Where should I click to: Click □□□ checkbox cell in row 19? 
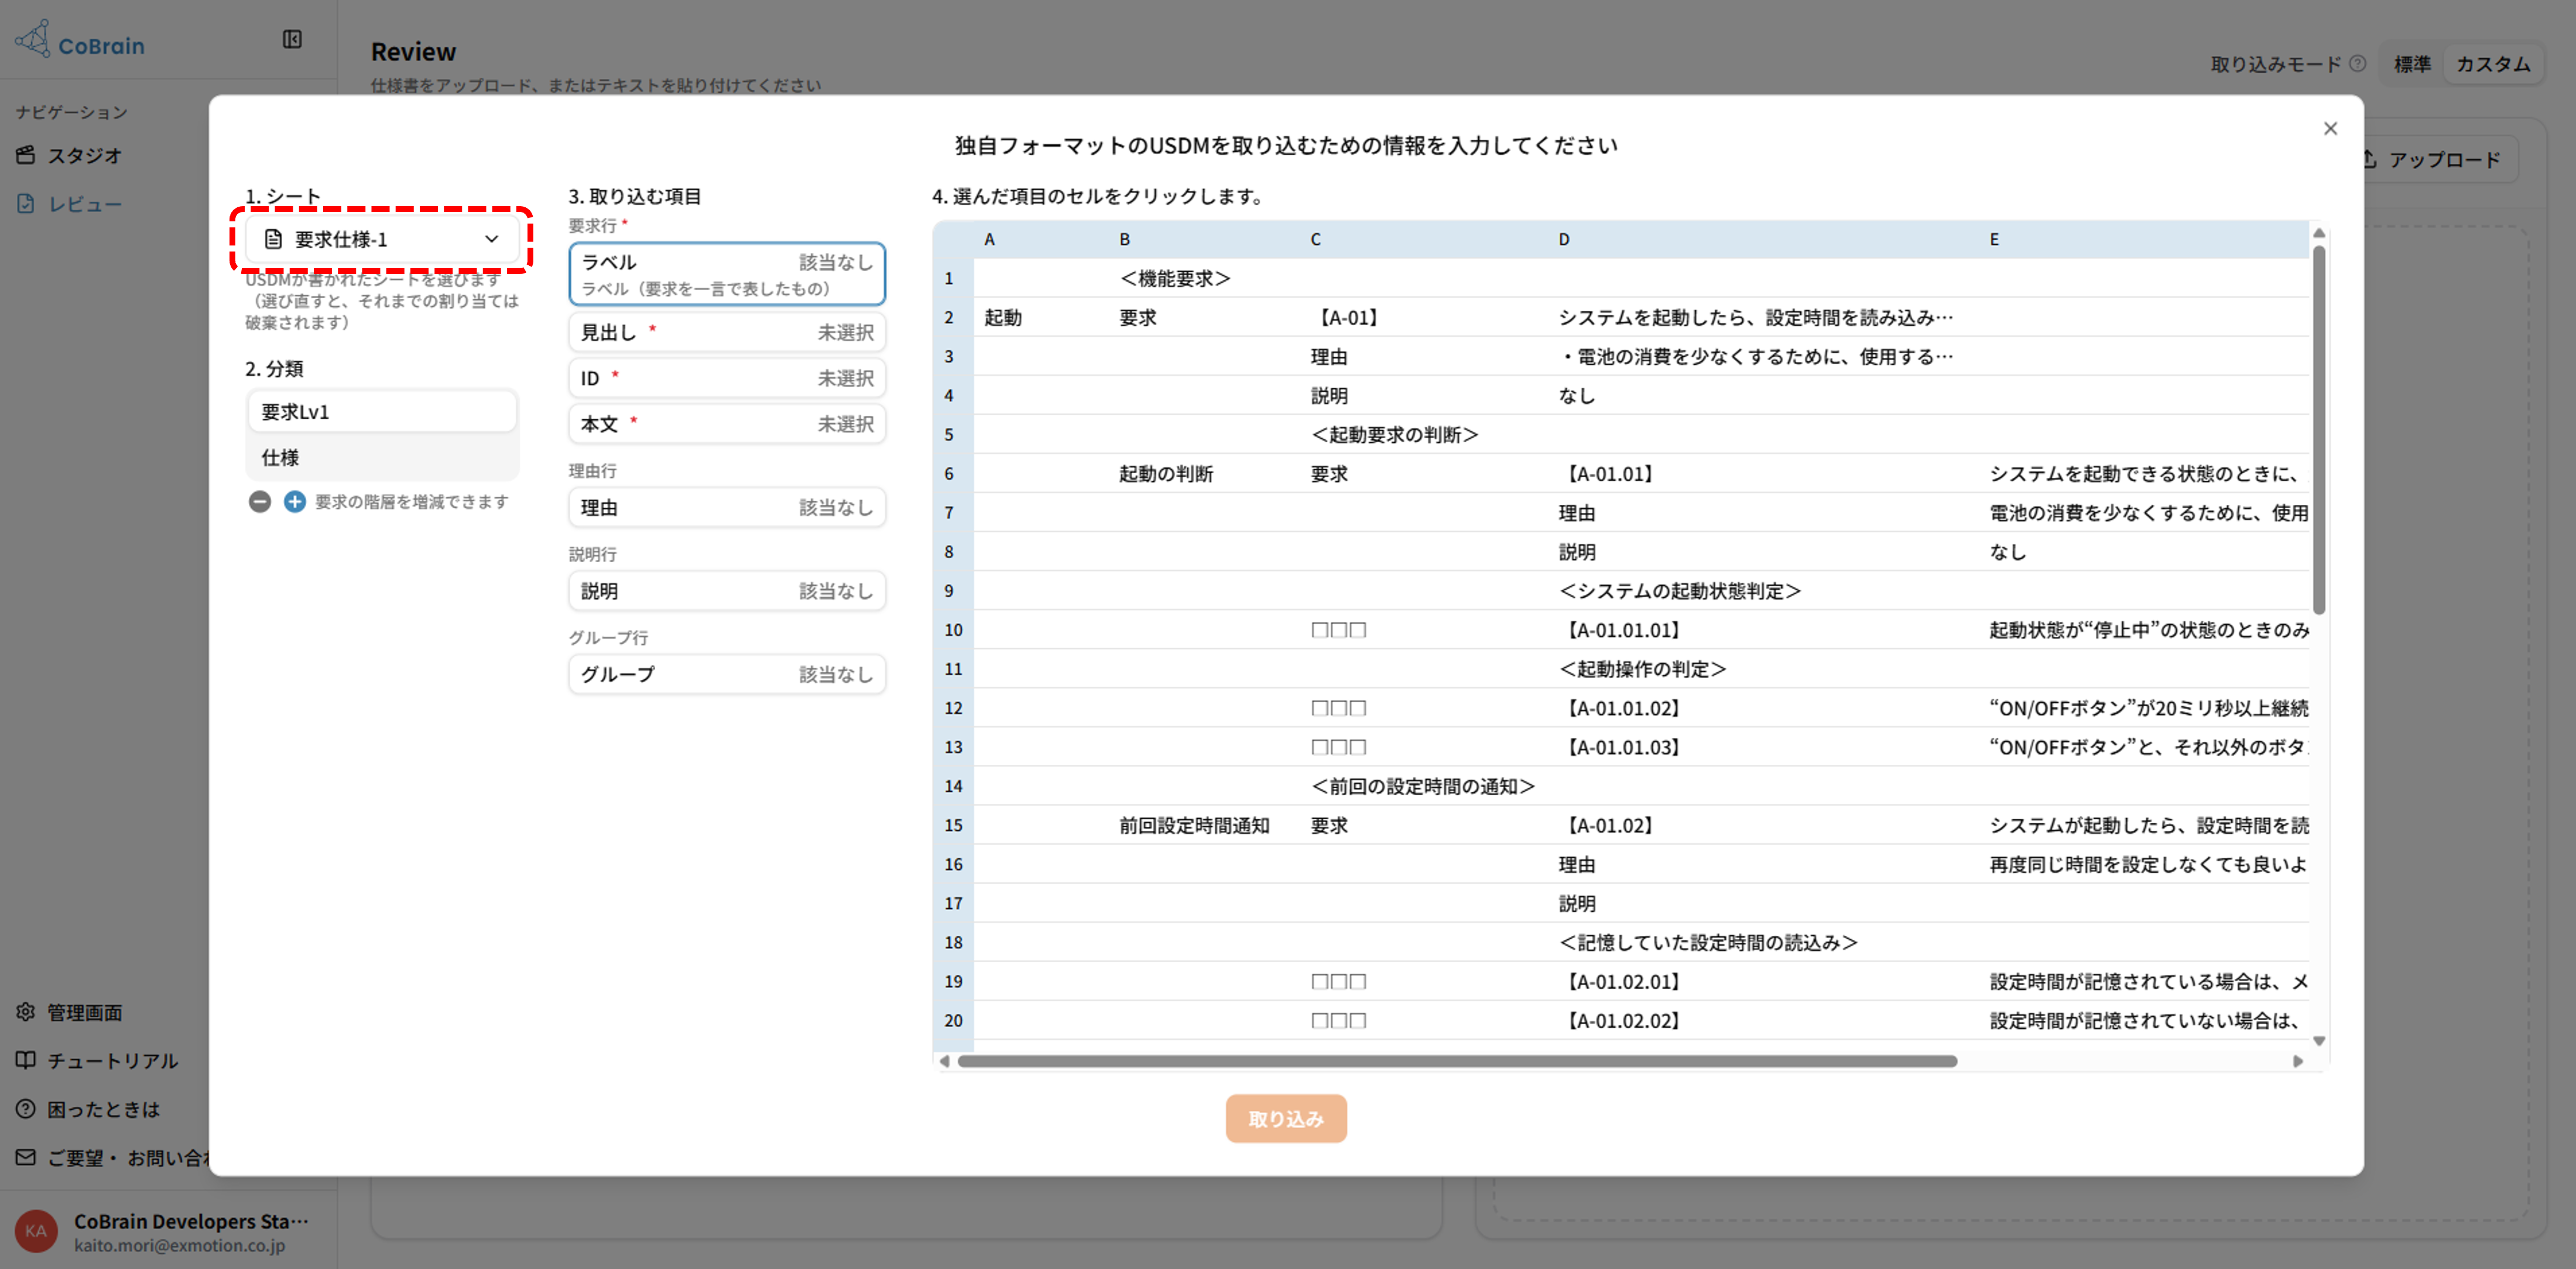pos(1424,981)
